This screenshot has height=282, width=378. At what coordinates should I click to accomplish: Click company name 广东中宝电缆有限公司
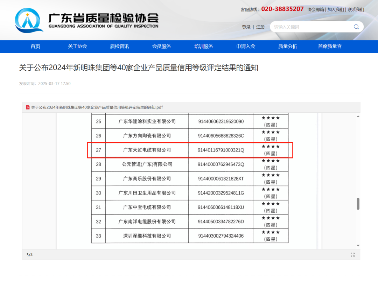[147, 207]
